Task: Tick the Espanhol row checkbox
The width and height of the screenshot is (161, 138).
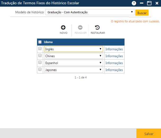Action: pos(40,62)
